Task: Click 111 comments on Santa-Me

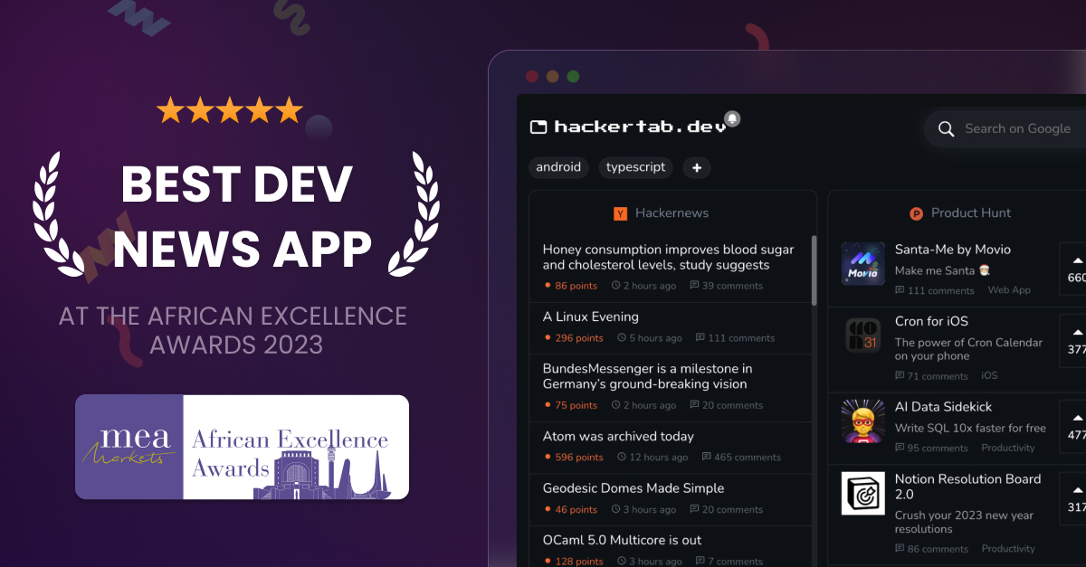Action: [x=935, y=290]
